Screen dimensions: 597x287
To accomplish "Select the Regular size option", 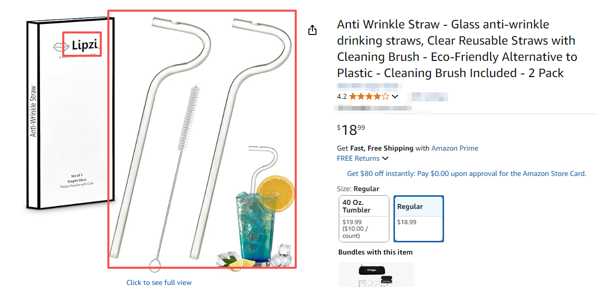I will click(418, 219).
